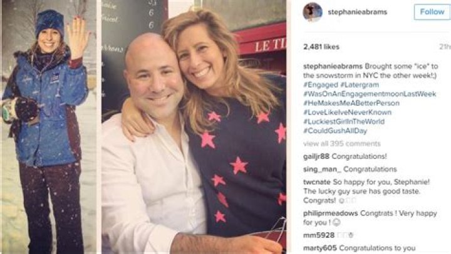This screenshot has height=254, width=451.
Task: Click the #Latergram hashtag
Action: click(360, 84)
